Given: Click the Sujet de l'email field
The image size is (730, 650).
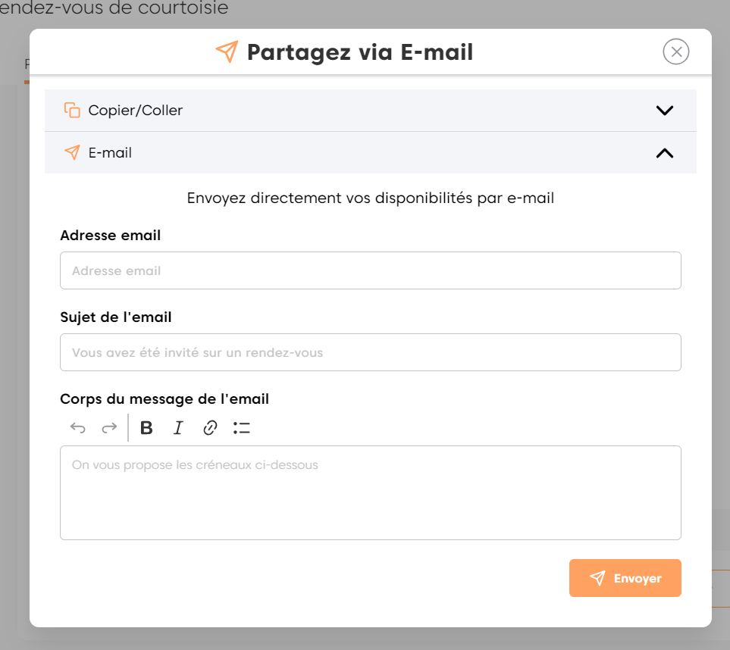Looking at the screenshot, I should (x=370, y=352).
